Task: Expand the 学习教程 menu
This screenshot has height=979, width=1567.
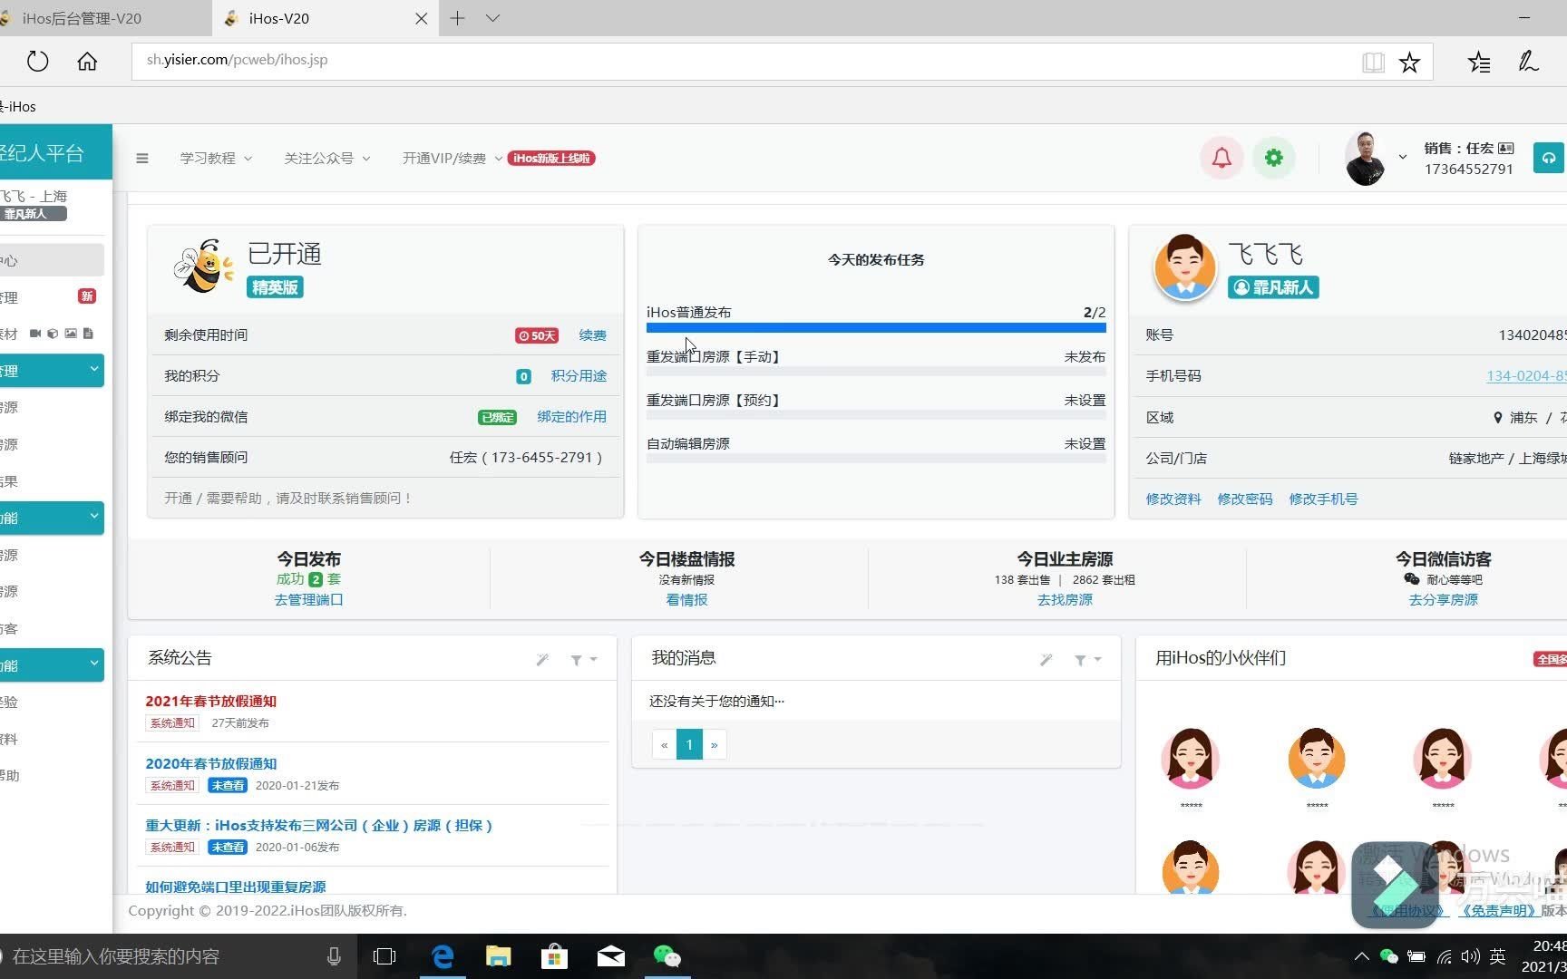Action: [216, 159]
